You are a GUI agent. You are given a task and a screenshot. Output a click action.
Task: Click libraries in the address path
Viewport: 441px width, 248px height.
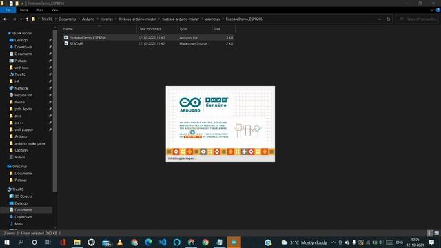[x=107, y=19]
